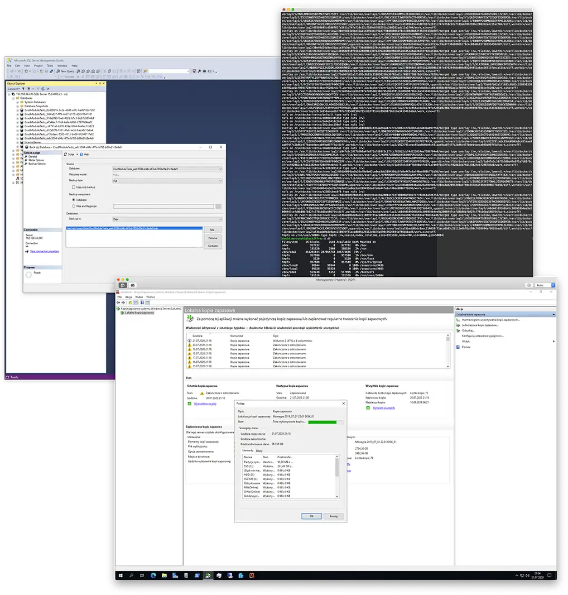568x595 pixels.
Task: Open the Media Options page
Action: [36, 160]
